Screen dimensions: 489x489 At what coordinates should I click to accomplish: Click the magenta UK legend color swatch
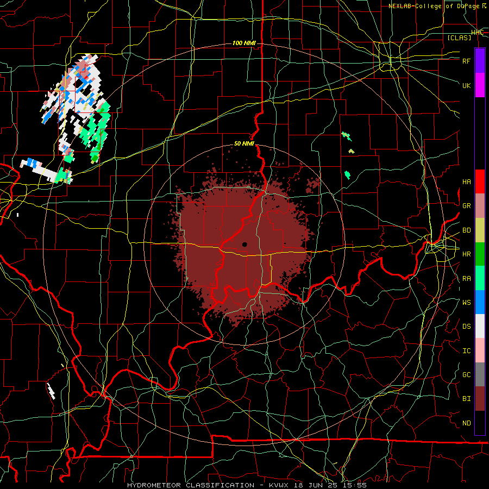480,85
